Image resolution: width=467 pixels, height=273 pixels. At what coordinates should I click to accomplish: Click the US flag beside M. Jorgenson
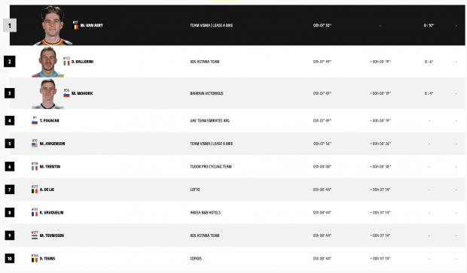click(x=35, y=145)
